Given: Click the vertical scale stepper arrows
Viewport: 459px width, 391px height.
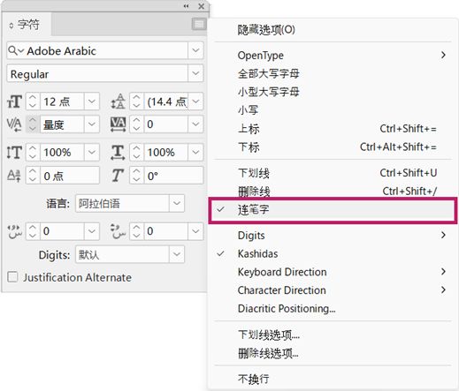Looking at the screenshot, I should point(33,153).
